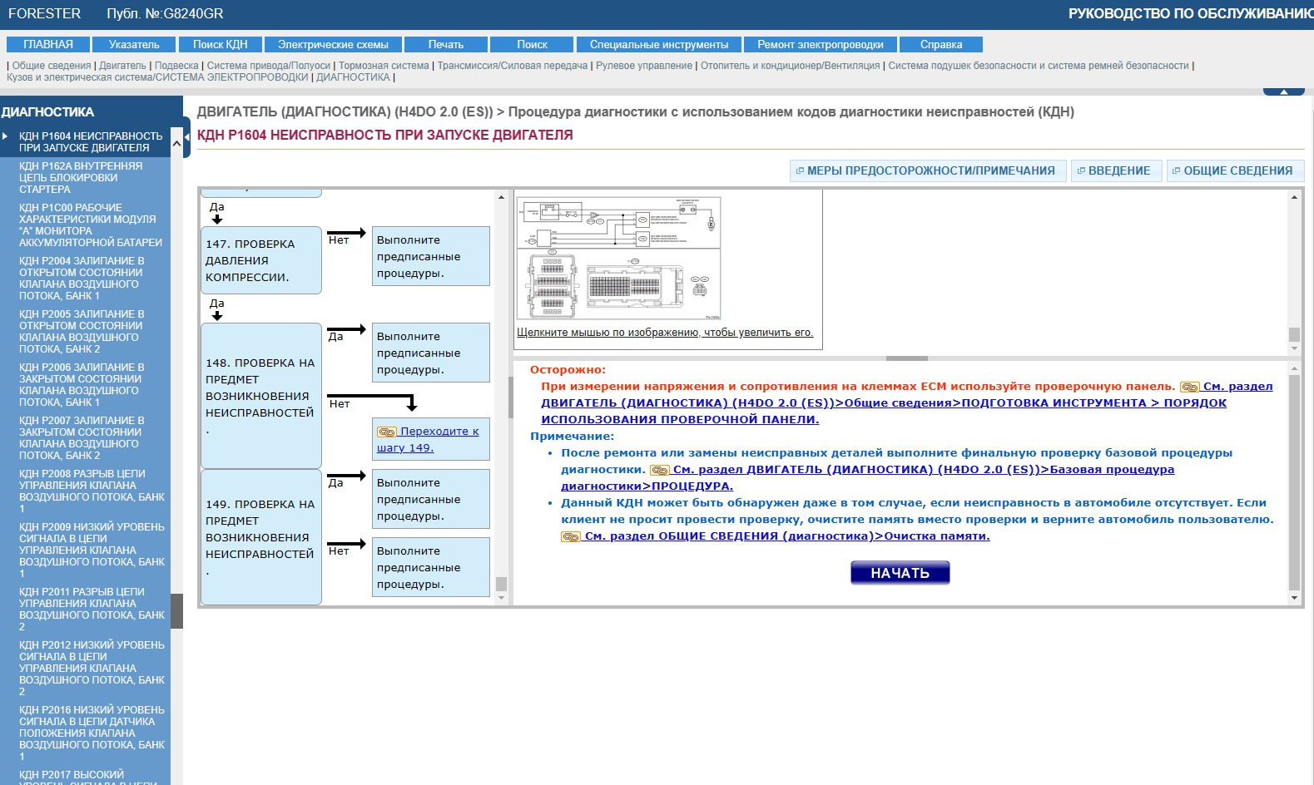This screenshot has width=1314, height=785.
Task: Click the horizontal splitter between diagram and notes
Action: (907, 358)
